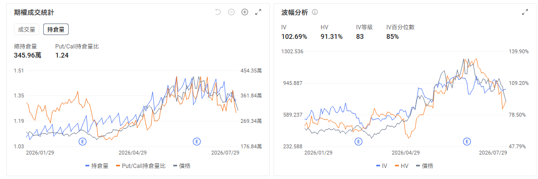This screenshot has width=538, height=179.
Task: Zoom in options statistics chart with plus icon
Action: tap(245, 12)
